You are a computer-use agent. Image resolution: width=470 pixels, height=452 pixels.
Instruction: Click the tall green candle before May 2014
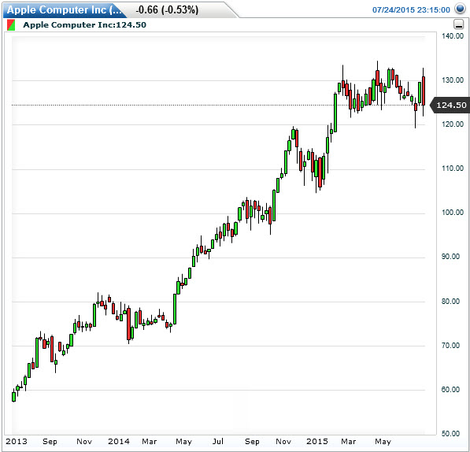pos(175,309)
